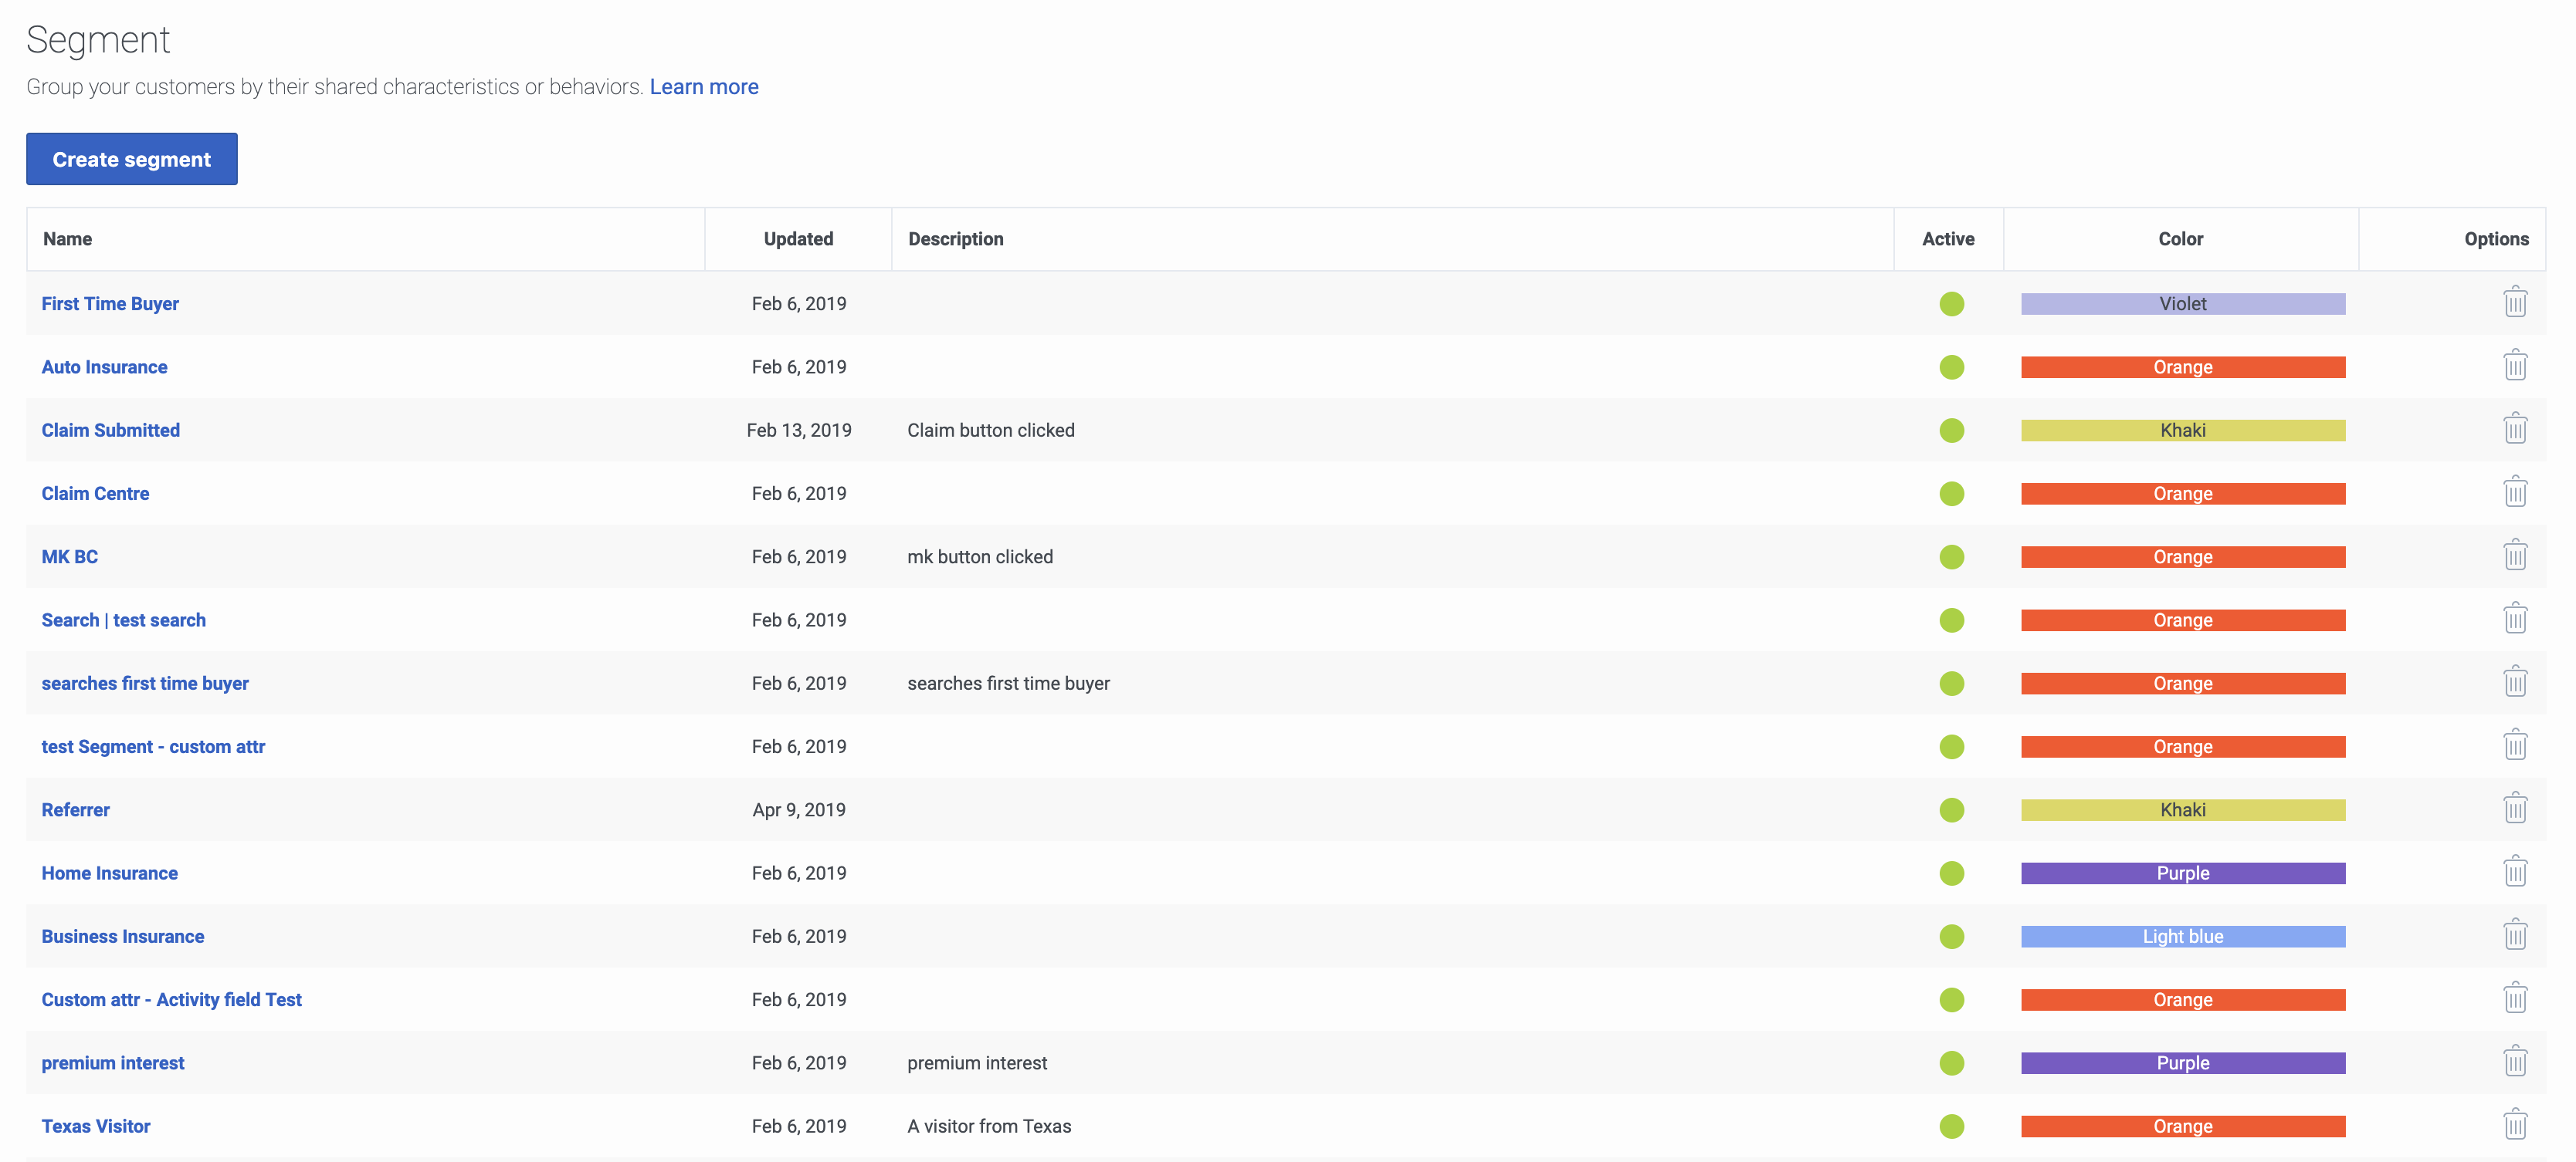Sort table by Name column header
This screenshot has height=1162, width=2576.
67,238
